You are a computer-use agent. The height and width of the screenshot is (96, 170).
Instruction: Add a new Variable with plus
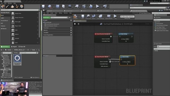pos(71,33)
